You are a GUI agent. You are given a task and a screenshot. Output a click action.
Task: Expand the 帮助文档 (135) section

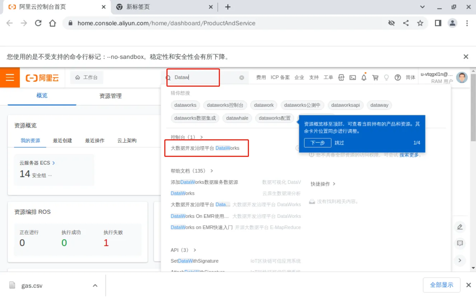(x=192, y=171)
